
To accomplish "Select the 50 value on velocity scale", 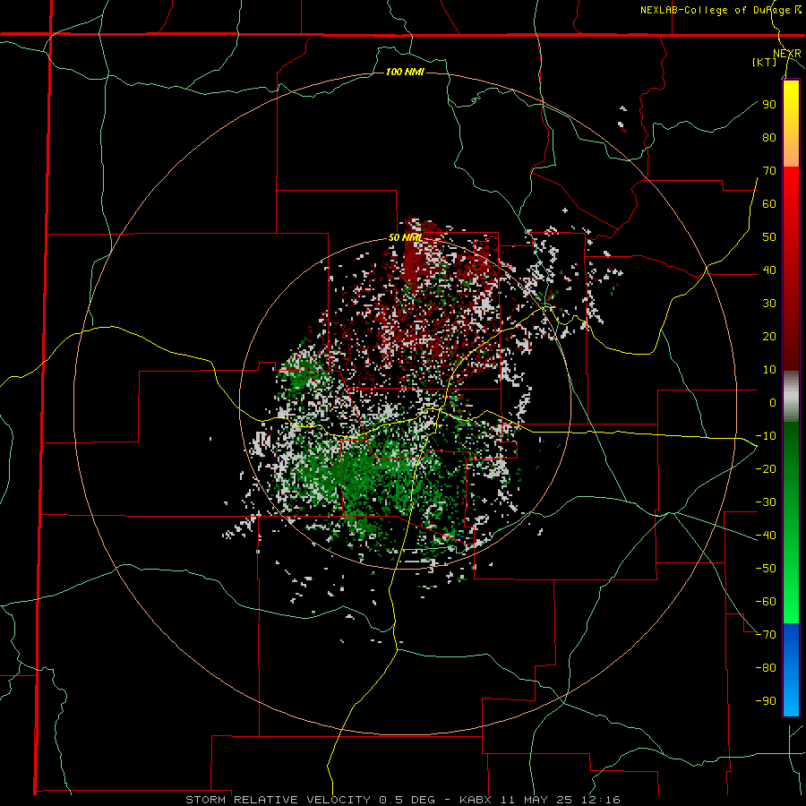I will coord(769,237).
